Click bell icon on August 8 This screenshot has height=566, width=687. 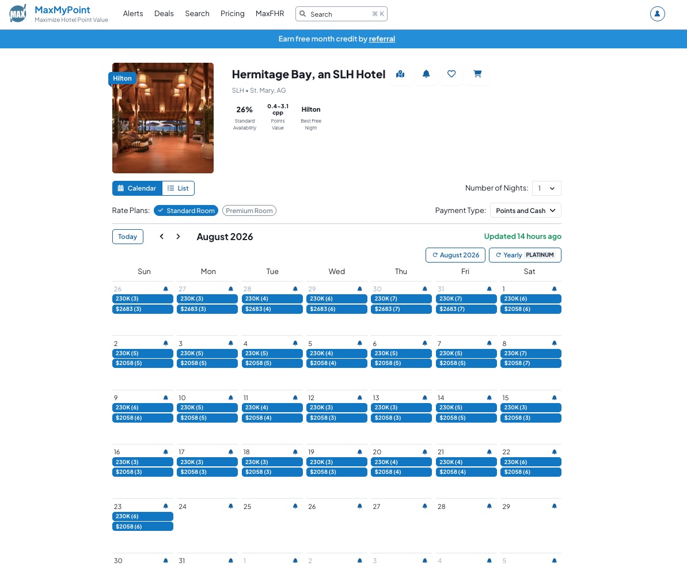pyautogui.click(x=554, y=343)
